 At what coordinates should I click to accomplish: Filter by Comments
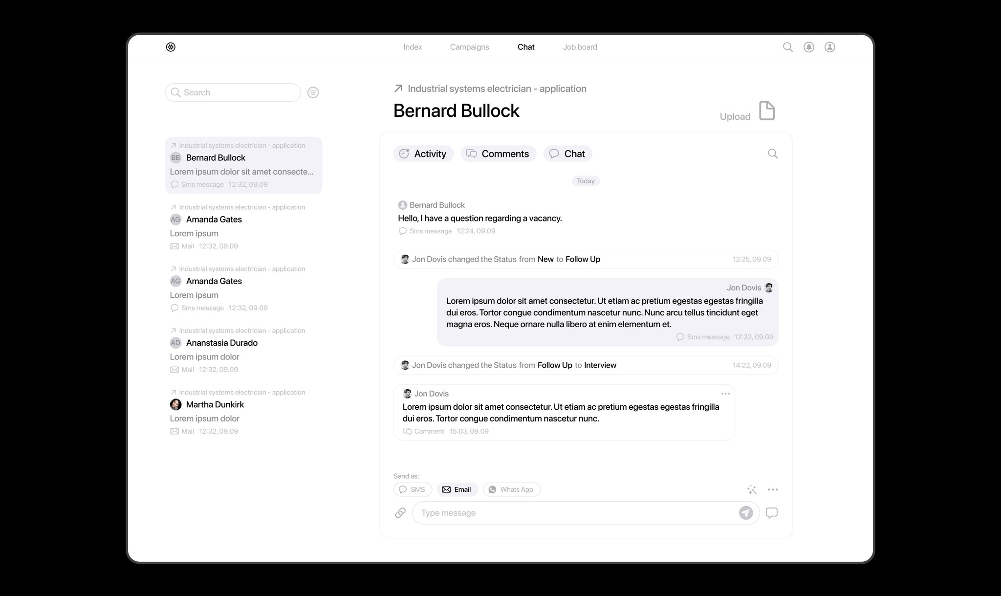(x=498, y=154)
